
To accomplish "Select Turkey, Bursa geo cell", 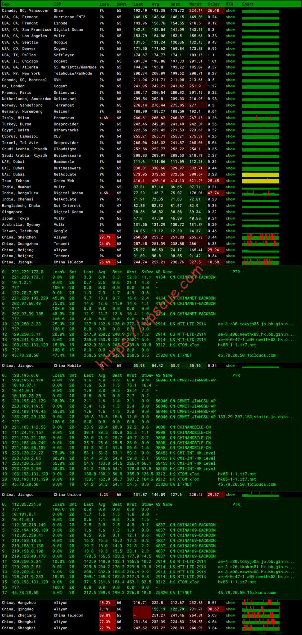I will point(16,124).
